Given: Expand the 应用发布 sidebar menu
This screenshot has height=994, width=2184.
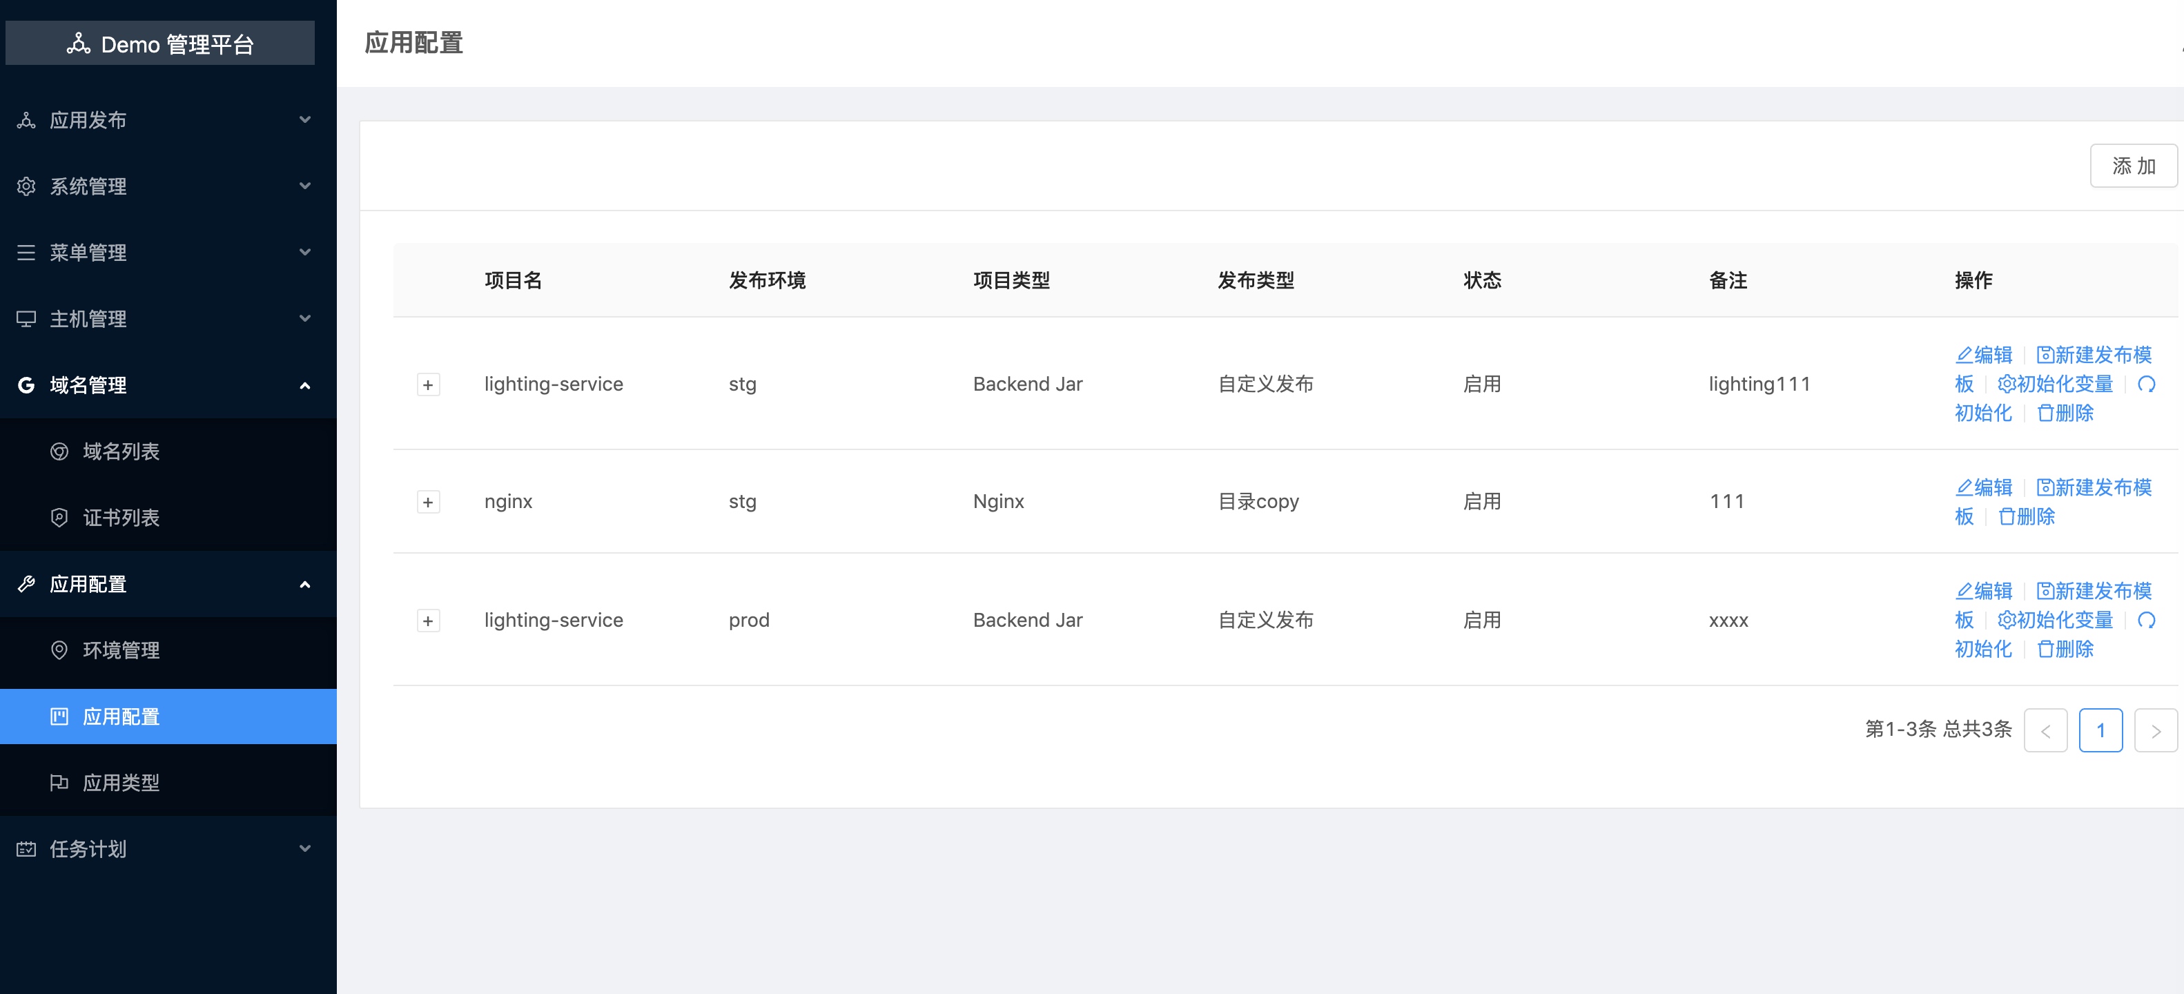Looking at the screenshot, I should [168, 119].
